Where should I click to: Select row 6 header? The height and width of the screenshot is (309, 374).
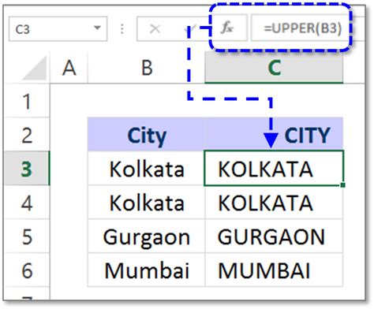coord(27,270)
